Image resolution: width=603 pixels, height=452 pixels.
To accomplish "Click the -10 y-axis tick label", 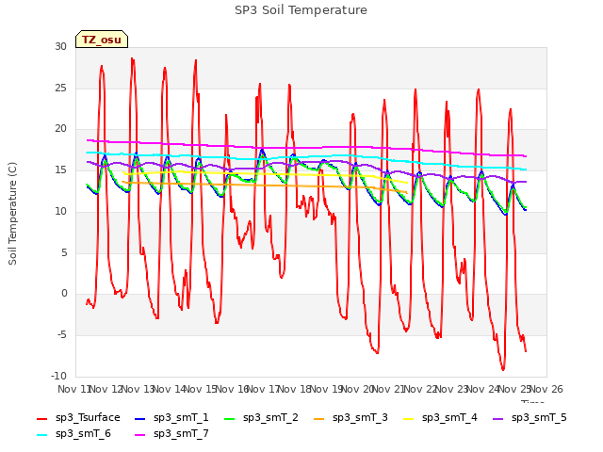I will coord(58,376).
